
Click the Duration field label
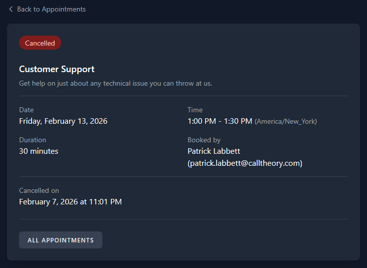(x=33, y=140)
